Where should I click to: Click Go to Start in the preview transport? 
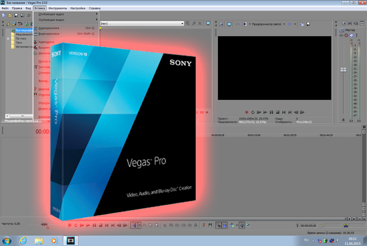click(x=284, y=112)
